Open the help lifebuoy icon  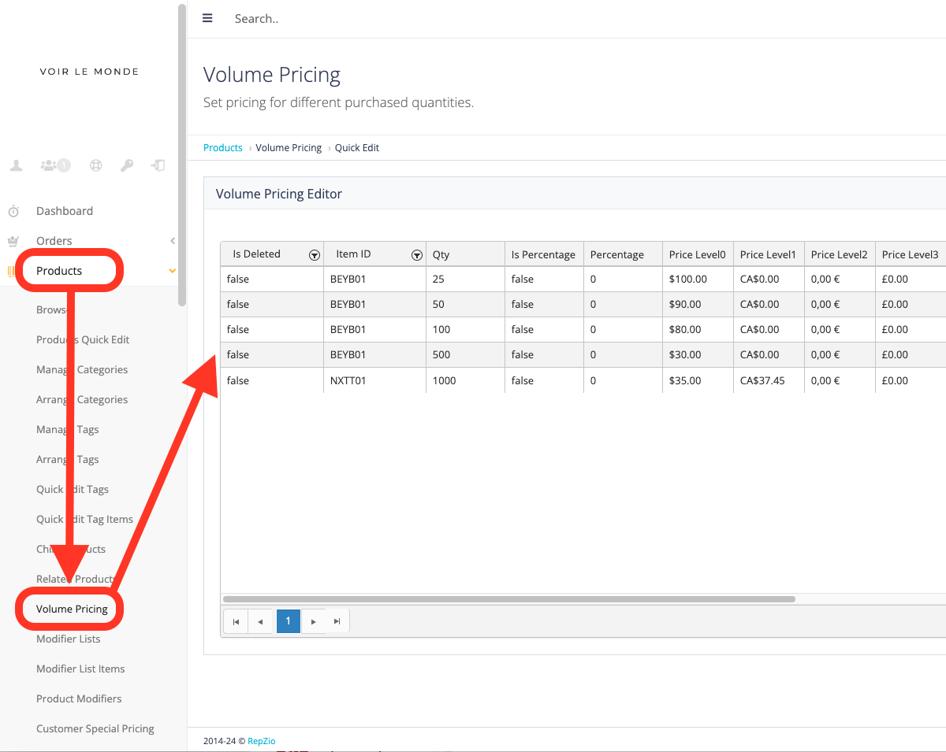[96, 165]
